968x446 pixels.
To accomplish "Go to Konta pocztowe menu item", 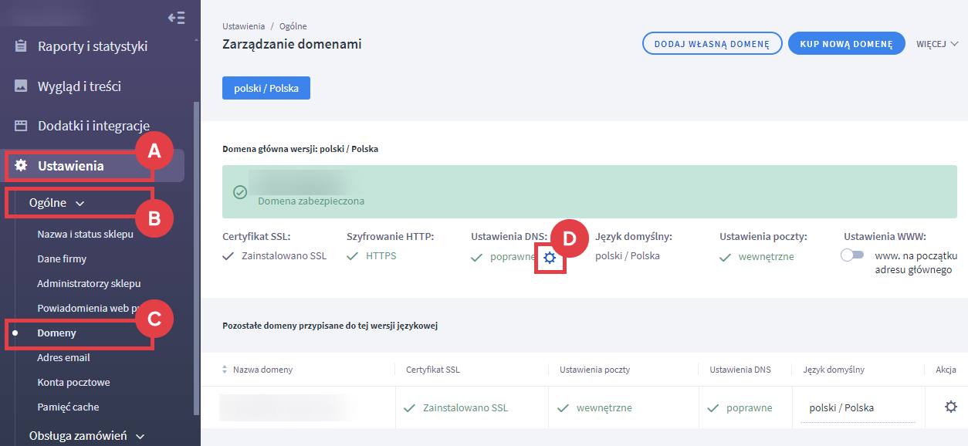I will (73, 383).
